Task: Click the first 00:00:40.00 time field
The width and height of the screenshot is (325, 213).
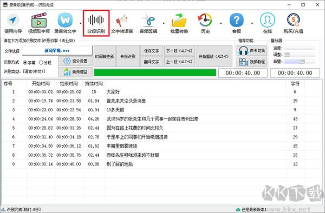Action: [243, 73]
